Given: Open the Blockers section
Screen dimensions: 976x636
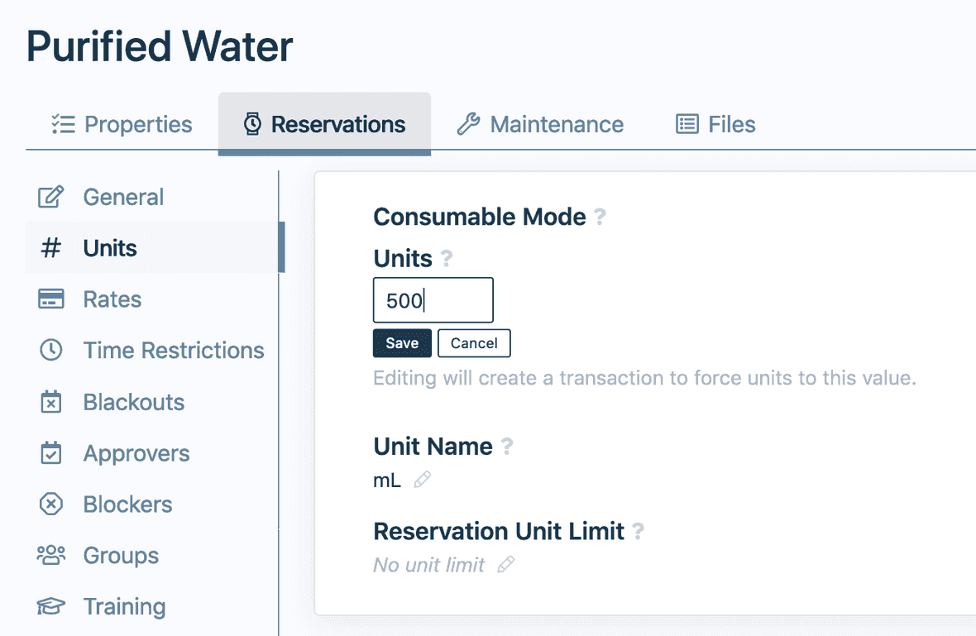Looking at the screenshot, I should point(127,504).
